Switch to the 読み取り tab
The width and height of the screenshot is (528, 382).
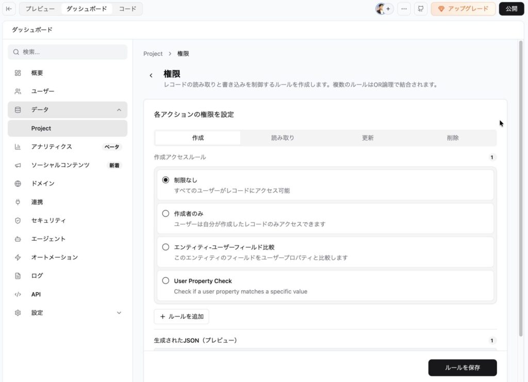(x=283, y=138)
